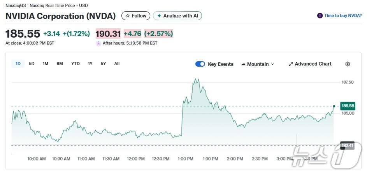The image size is (367, 174).
Task: Click the after-hours moon icon
Action: click(98, 43)
